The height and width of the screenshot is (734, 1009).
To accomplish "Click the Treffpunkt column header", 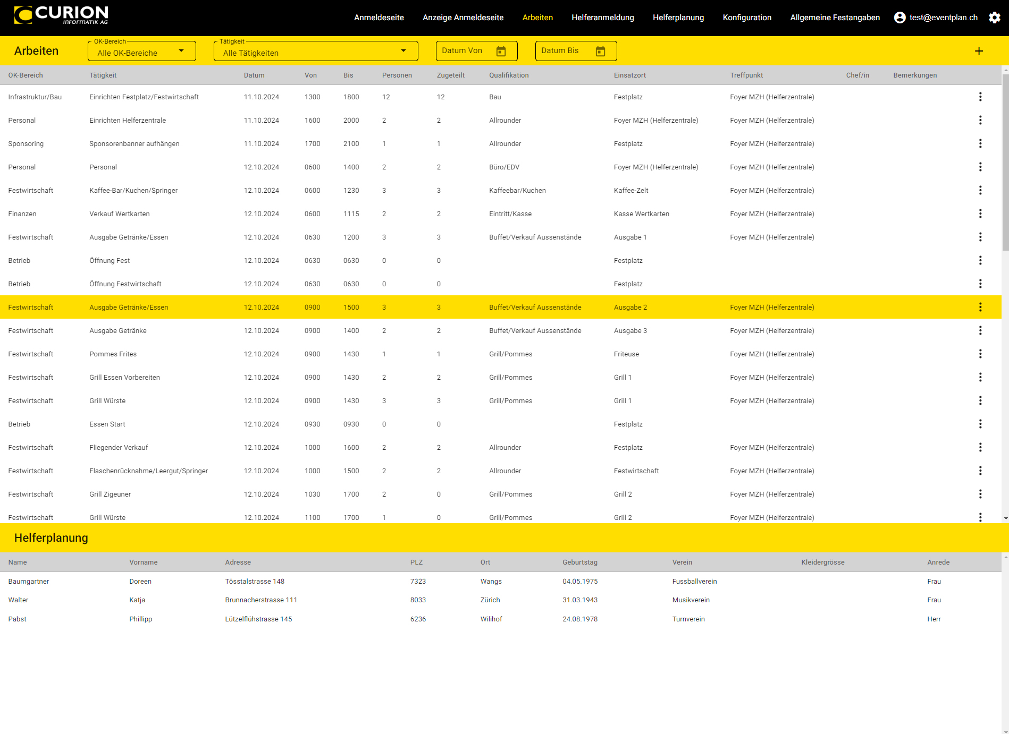I will pyautogui.click(x=746, y=75).
